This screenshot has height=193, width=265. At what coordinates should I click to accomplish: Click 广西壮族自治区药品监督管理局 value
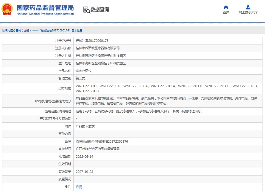(x=98, y=149)
